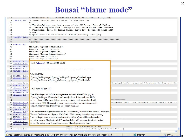Viewport: 187px width, 140px height.
Task: Click the 100% zoom level icon
Action: [165, 135]
